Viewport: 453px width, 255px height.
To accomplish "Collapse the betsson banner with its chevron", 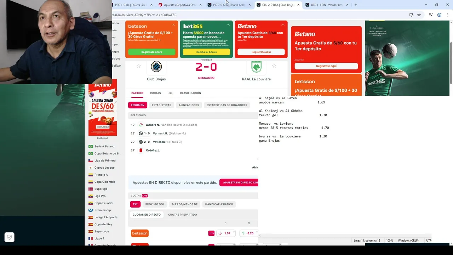I will coord(173,25).
